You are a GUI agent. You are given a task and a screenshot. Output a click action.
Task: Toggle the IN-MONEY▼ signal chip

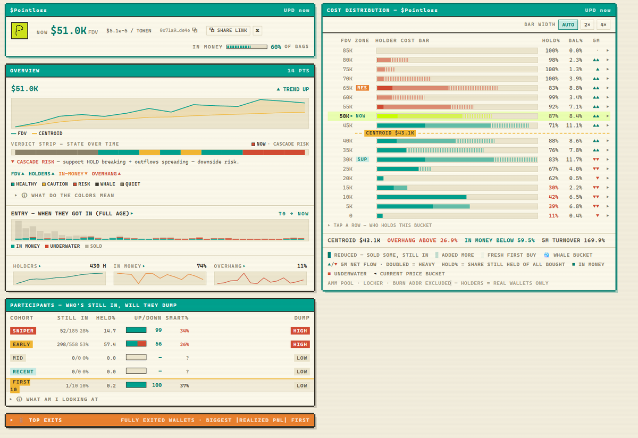[73, 174]
